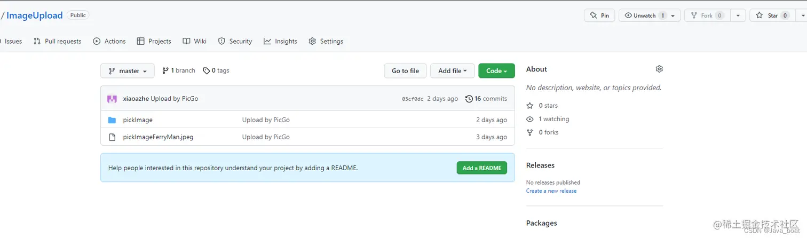
Task: Click the Go to file button
Action: point(405,70)
